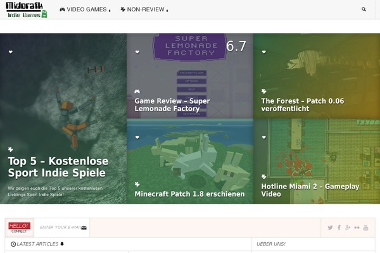Open Minecraft Patch 1.8 erschienen article
This screenshot has width=380, height=253.
(189, 194)
